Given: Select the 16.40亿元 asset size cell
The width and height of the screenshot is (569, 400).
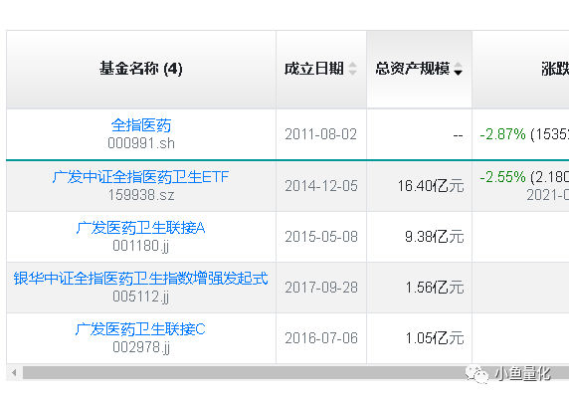Looking at the screenshot, I should [x=431, y=186].
